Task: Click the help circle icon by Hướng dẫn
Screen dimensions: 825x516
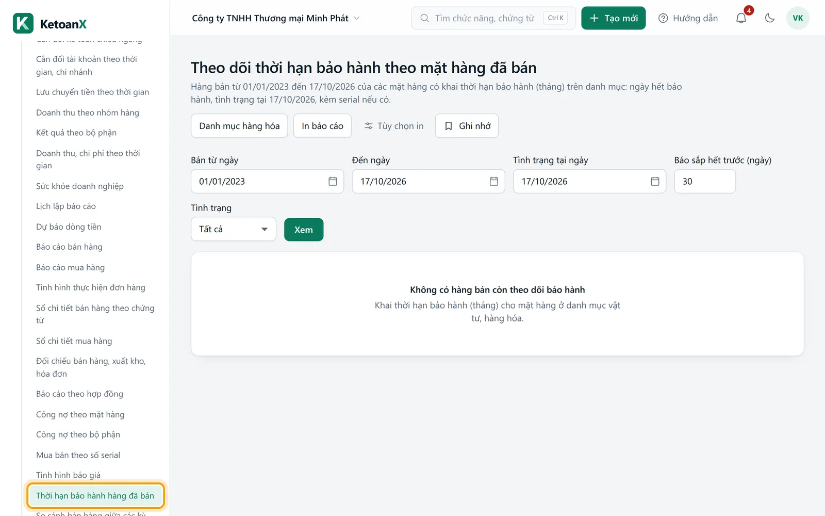Action: [x=663, y=18]
